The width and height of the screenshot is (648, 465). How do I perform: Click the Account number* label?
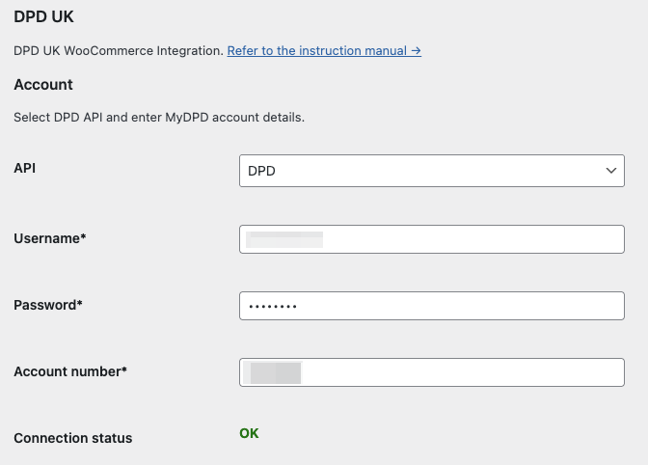70,371
